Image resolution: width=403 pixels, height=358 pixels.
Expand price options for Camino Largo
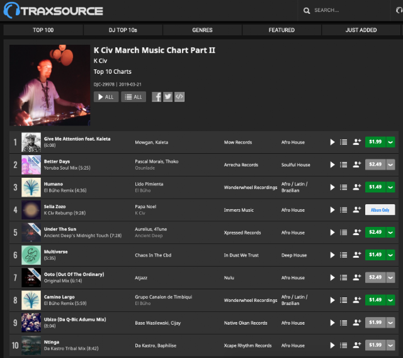click(x=390, y=300)
